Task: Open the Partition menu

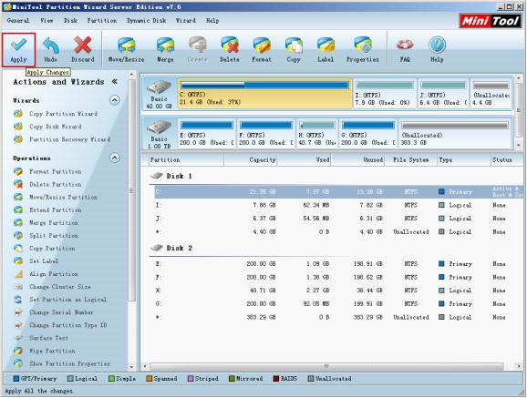Action: pyautogui.click(x=102, y=20)
